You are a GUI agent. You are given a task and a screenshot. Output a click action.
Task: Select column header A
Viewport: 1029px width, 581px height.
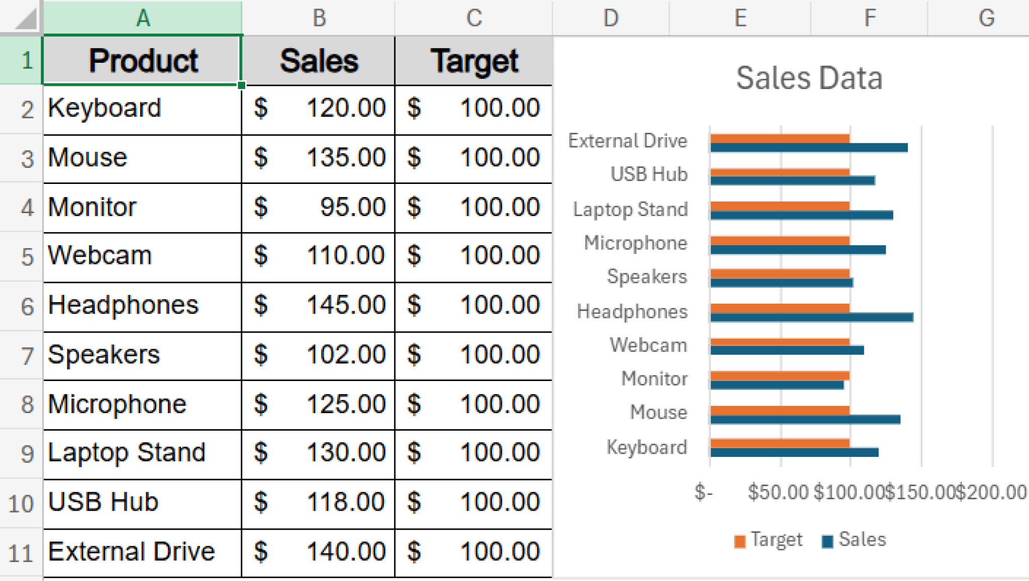click(142, 18)
